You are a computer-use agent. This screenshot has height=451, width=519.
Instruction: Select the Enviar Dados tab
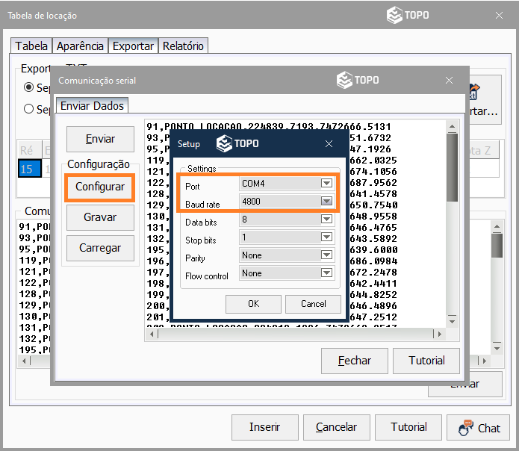(x=91, y=106)
